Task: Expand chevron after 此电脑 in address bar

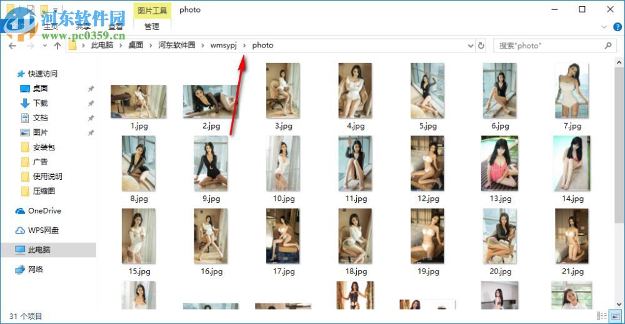Action: (121, 46)
